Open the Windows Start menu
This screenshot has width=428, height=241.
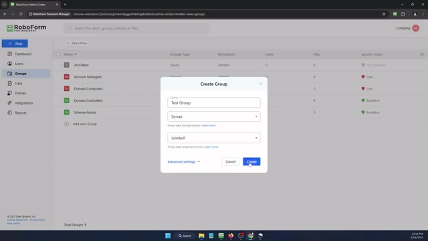pos(168,236)
